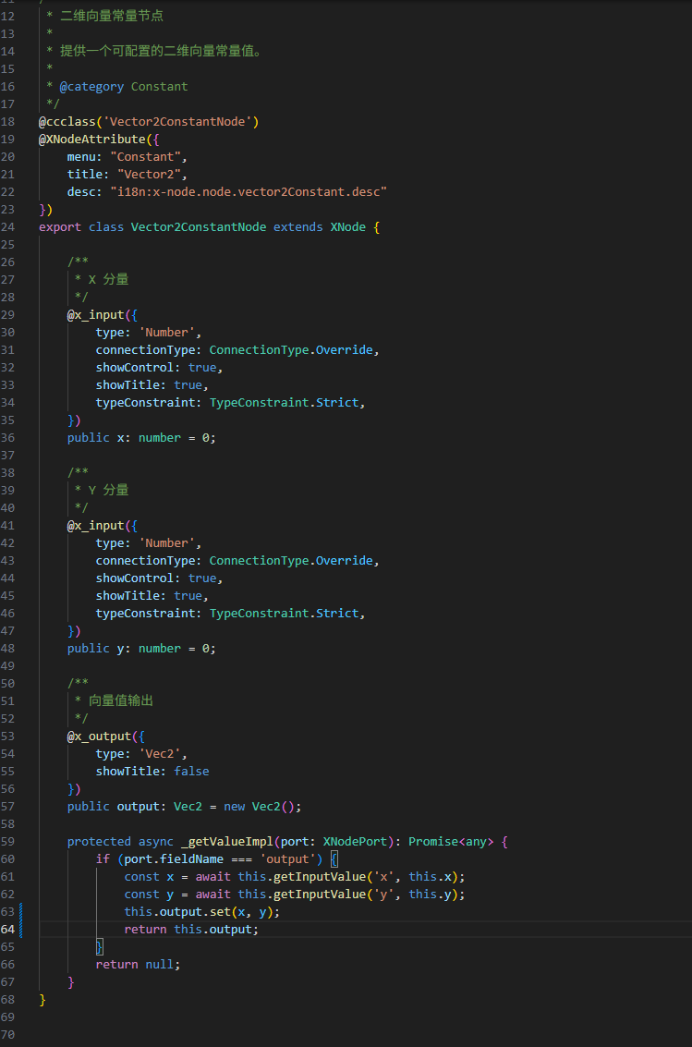Click line number 59 in the gutter
692x1047 pixels.
7,841
